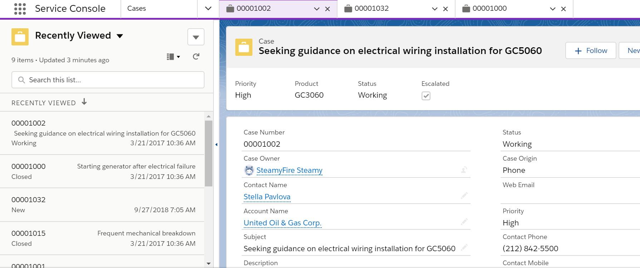Edit Account Name with pencil icon
This screenshot has width=640, height=268.
464,222
